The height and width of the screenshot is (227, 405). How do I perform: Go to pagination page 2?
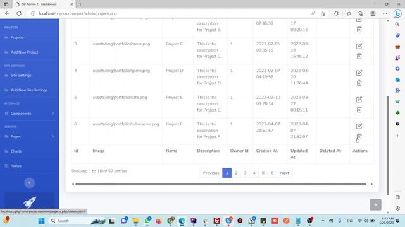click(x=236, y=173)
